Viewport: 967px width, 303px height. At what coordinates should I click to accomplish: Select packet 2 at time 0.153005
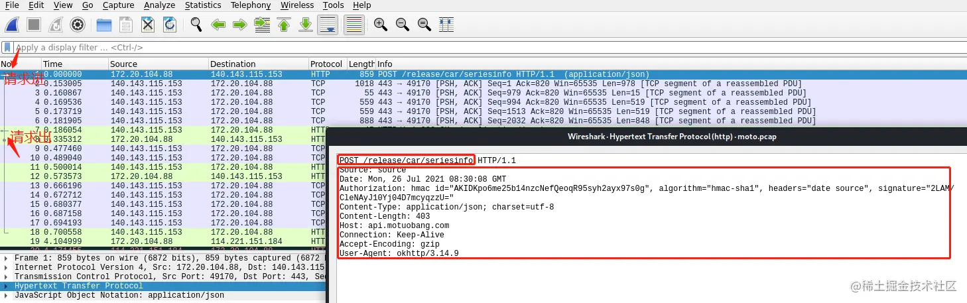tap(483, 84)
